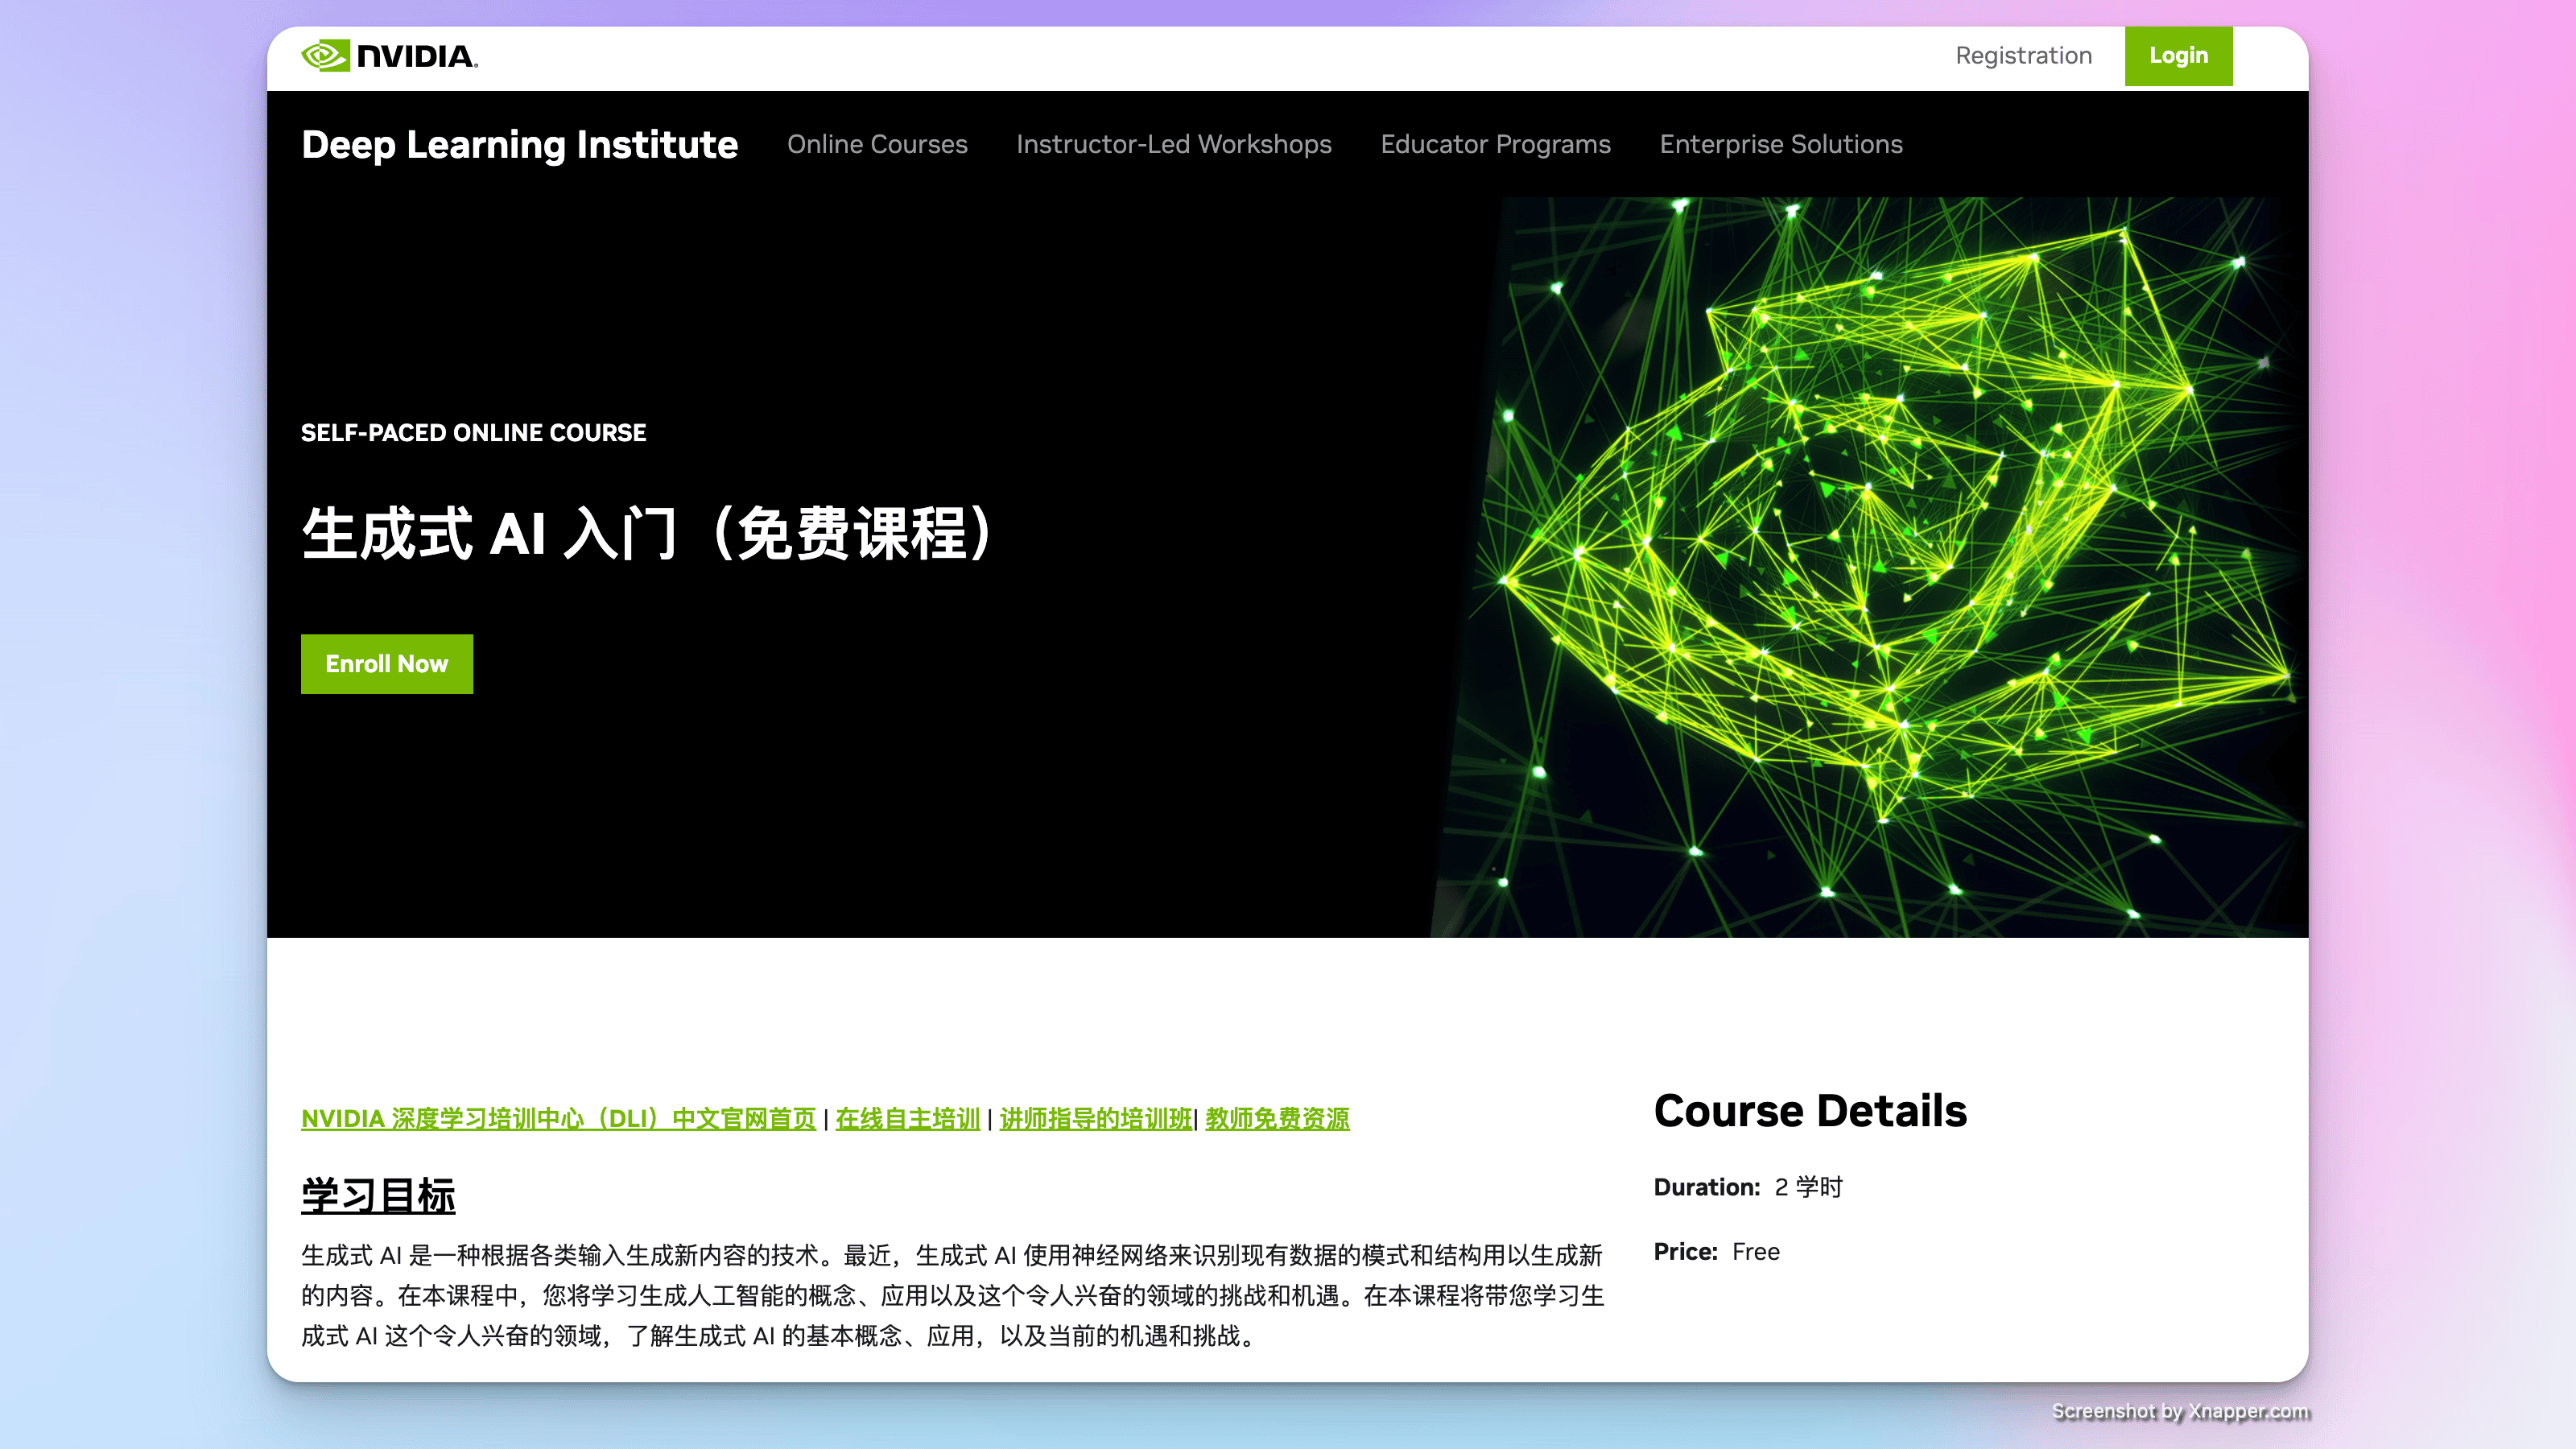The width and height of the screenshot is (2576, 1449).
Task: Follow the 在线自主培训 link
Action: [907, 1119]
